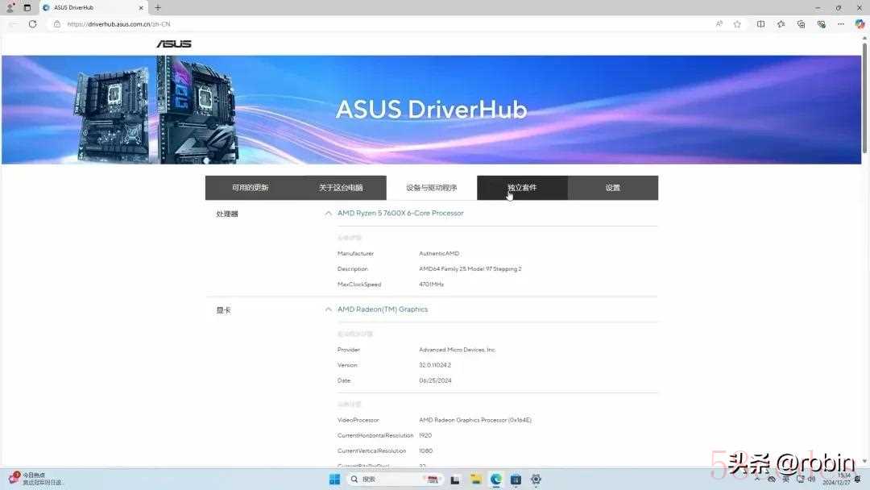This screenshot has height=490, width=870.
Task: Collapse the AMD Radeon(TM) Graphics section
Action: [328, 309]
